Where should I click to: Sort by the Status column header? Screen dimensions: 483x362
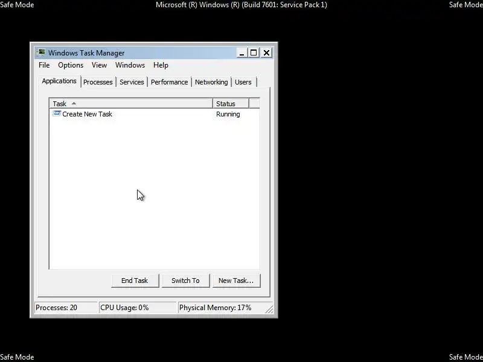(231, 104)
